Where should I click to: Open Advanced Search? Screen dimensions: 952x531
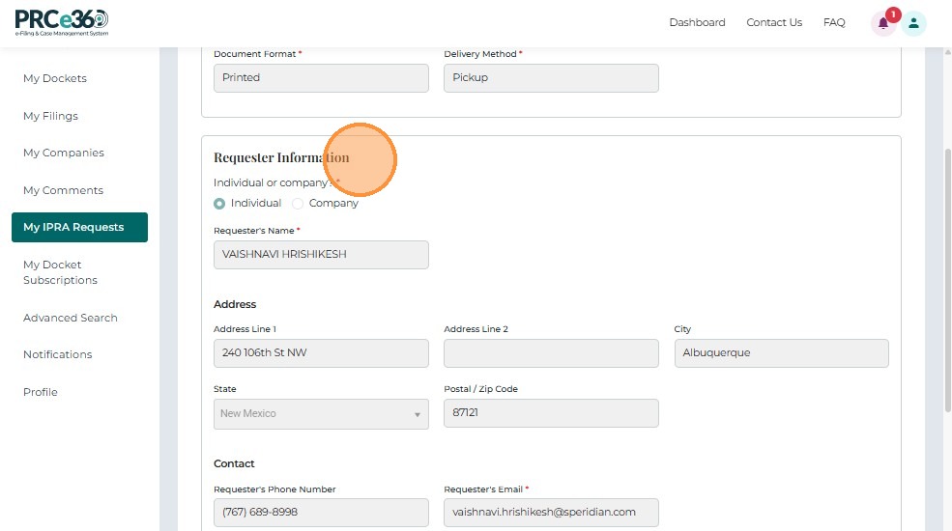point(70,318)
